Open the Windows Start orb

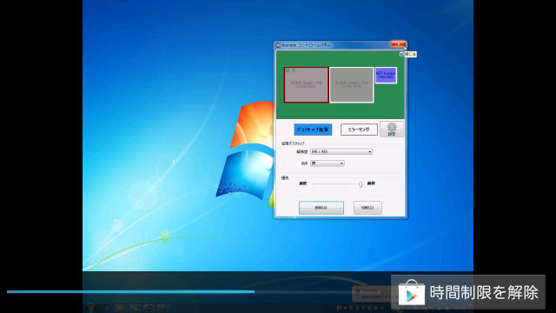pos(90,307)
